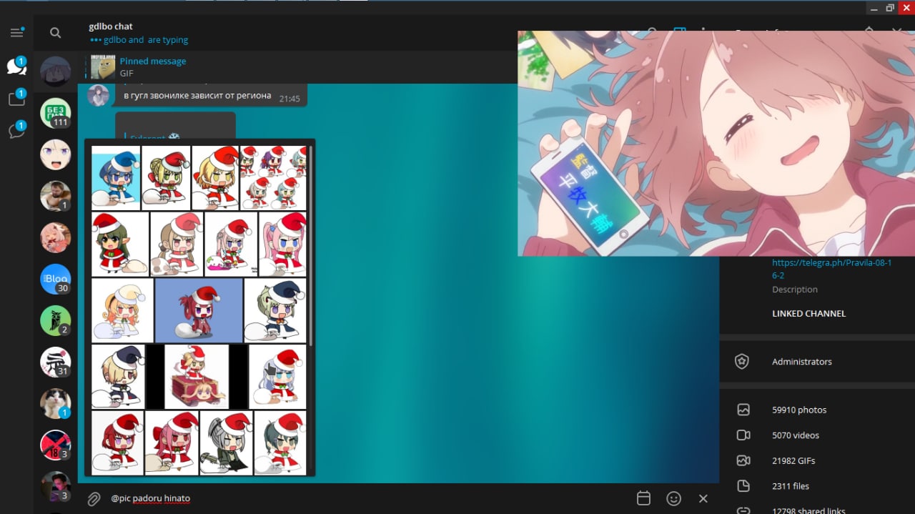915x514 pixels.
Task: Open the hamburger main menu
Action: click(x=16, y=33)
